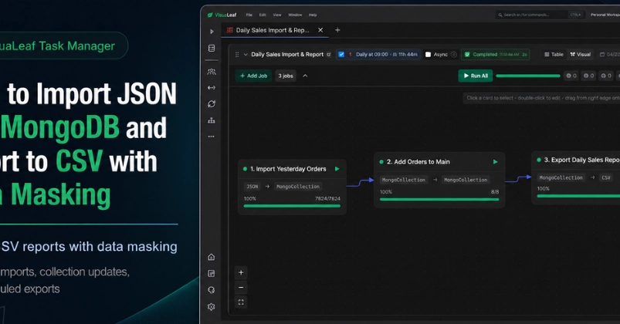Zoom out the canvas with minus button
The height and width of the screenshot is (324, 620).
pos(241,287)
